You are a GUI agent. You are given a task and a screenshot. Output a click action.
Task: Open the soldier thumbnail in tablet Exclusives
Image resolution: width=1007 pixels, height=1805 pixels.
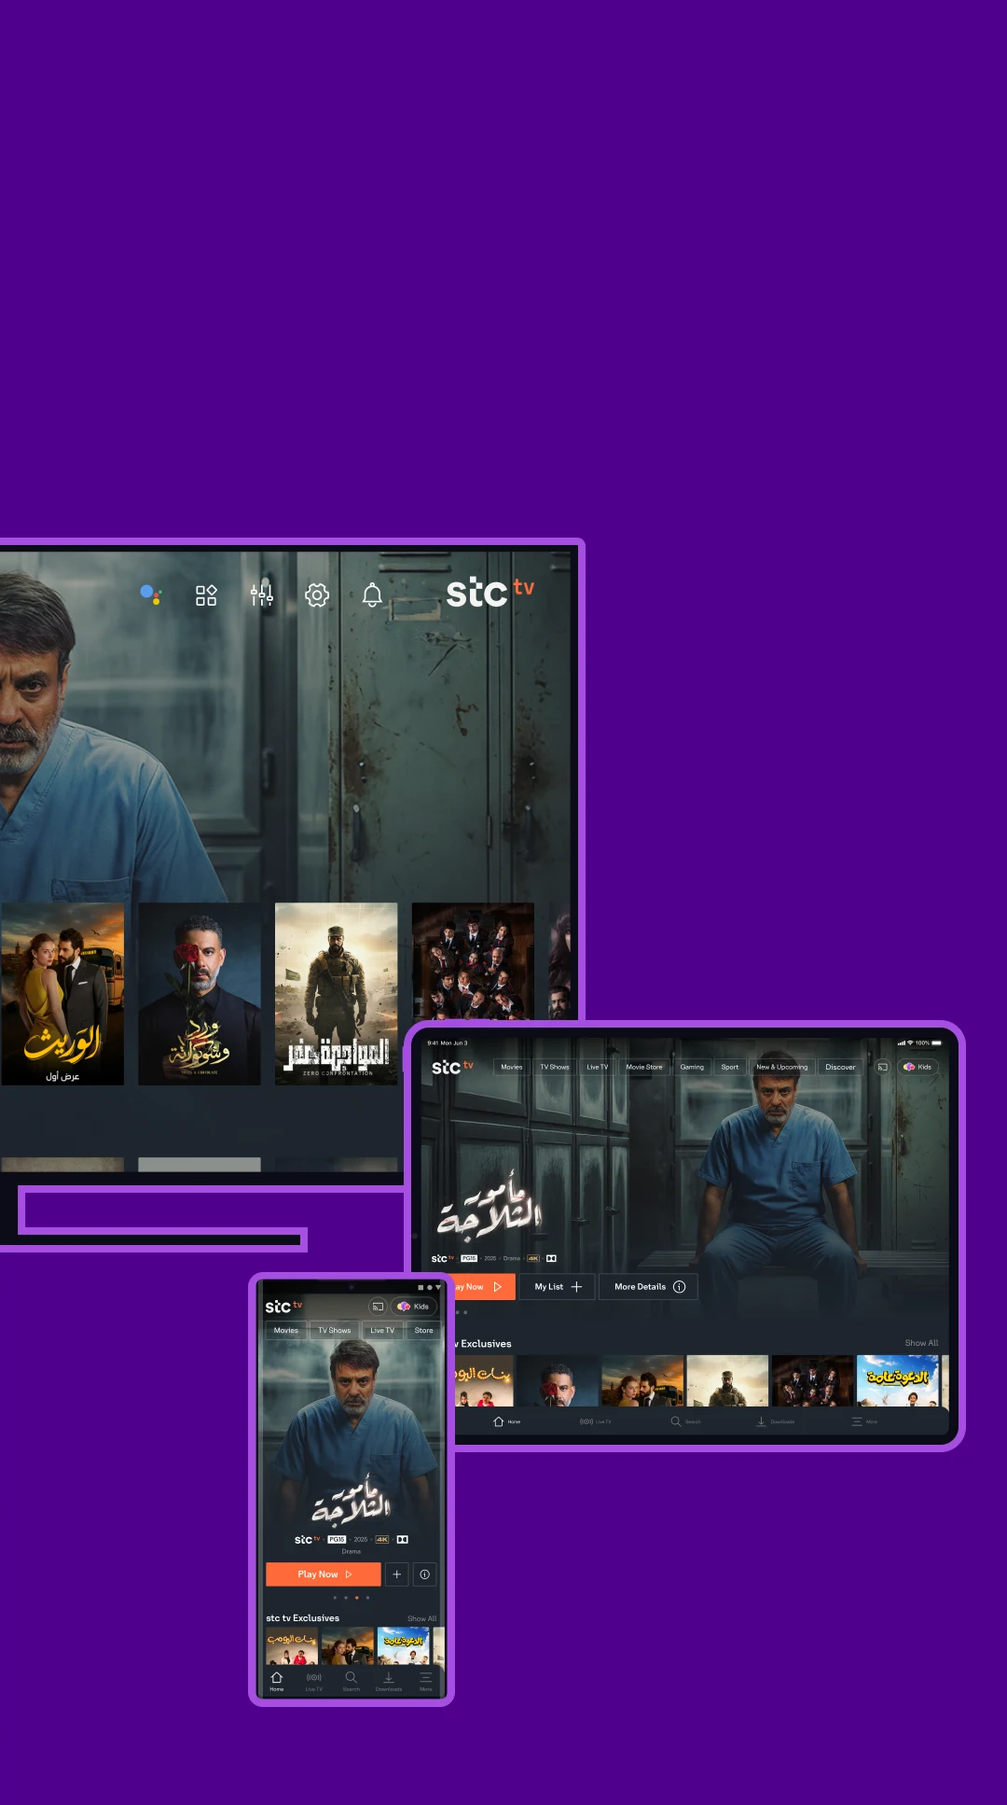click(727, 1380)
